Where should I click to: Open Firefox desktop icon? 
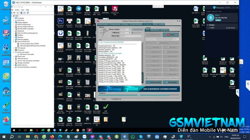click(6, 121)
